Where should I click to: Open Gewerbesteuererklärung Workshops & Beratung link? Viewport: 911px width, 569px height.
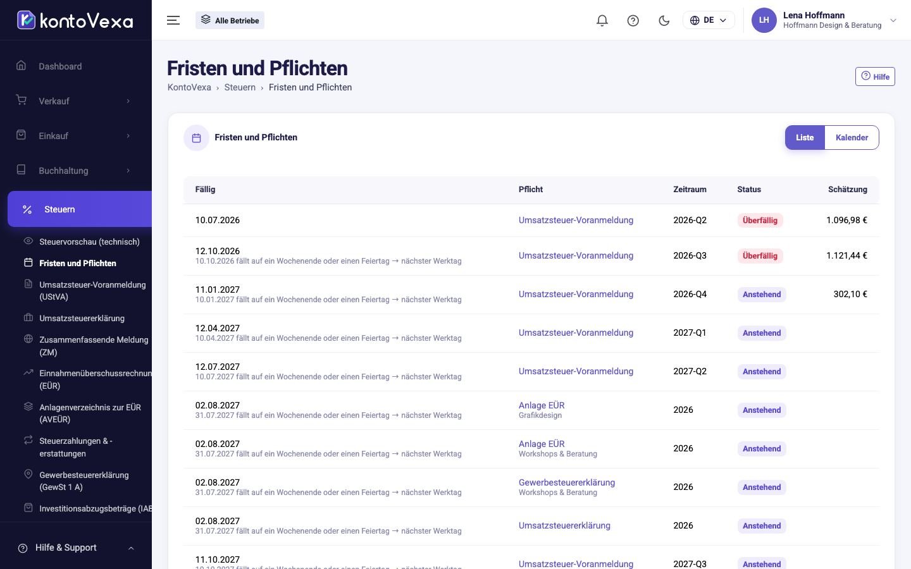click(x=567, y=482)
